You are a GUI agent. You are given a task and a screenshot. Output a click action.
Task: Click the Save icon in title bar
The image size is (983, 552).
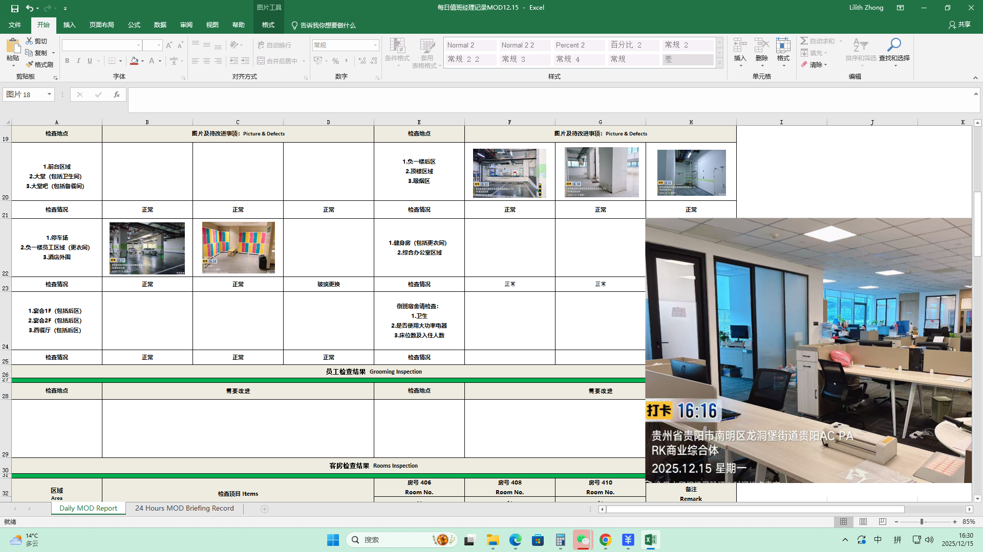coord(15,8)
